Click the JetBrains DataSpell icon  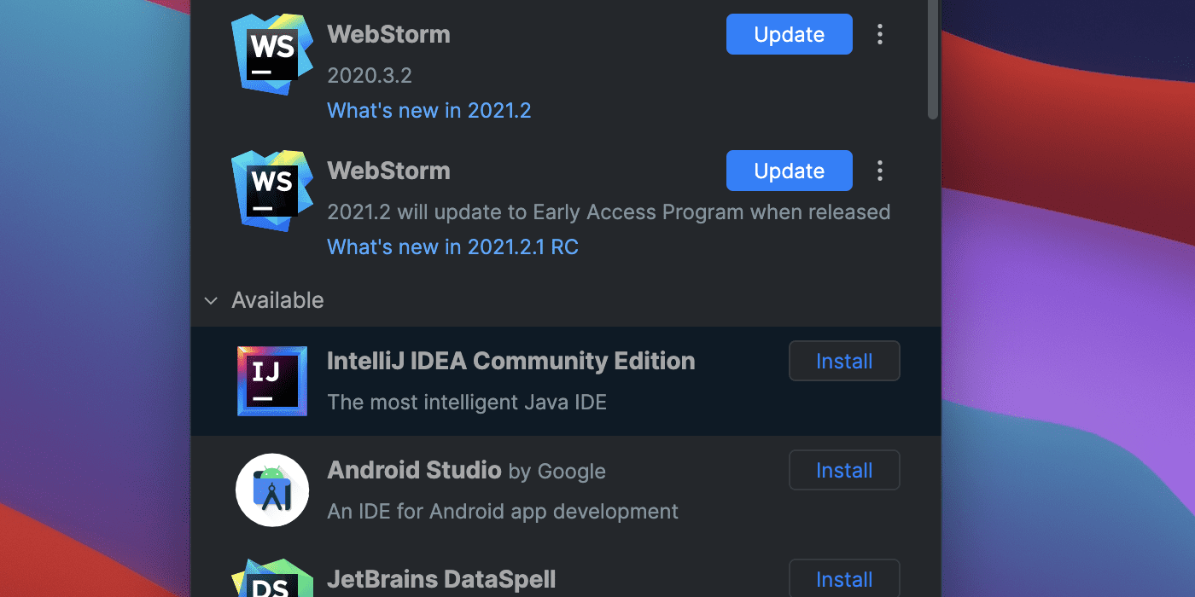coord(272,578)
